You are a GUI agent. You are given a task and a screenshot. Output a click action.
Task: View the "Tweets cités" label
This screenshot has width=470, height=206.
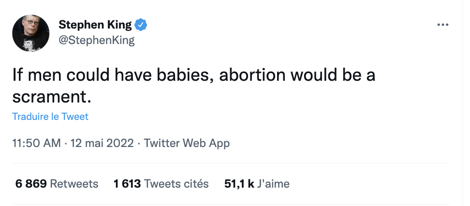coord(176,184)
